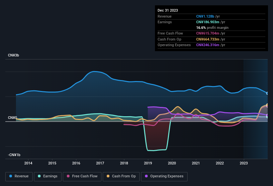Toggle Operating Expenses legend item

(164, 176)
